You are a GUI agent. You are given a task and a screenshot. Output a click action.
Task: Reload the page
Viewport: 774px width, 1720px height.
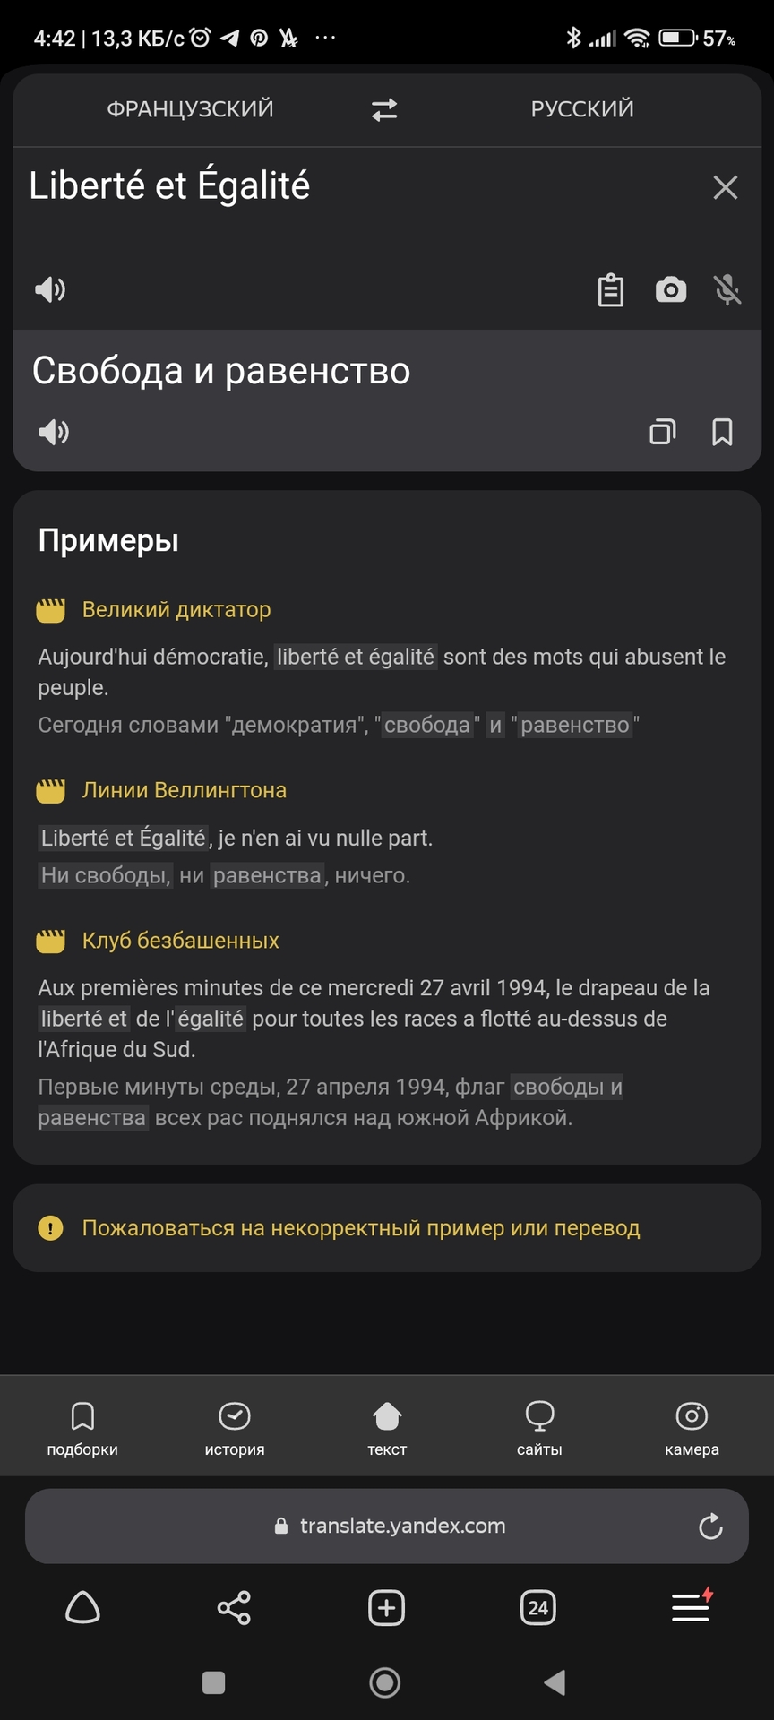(x=710, y=1526)
